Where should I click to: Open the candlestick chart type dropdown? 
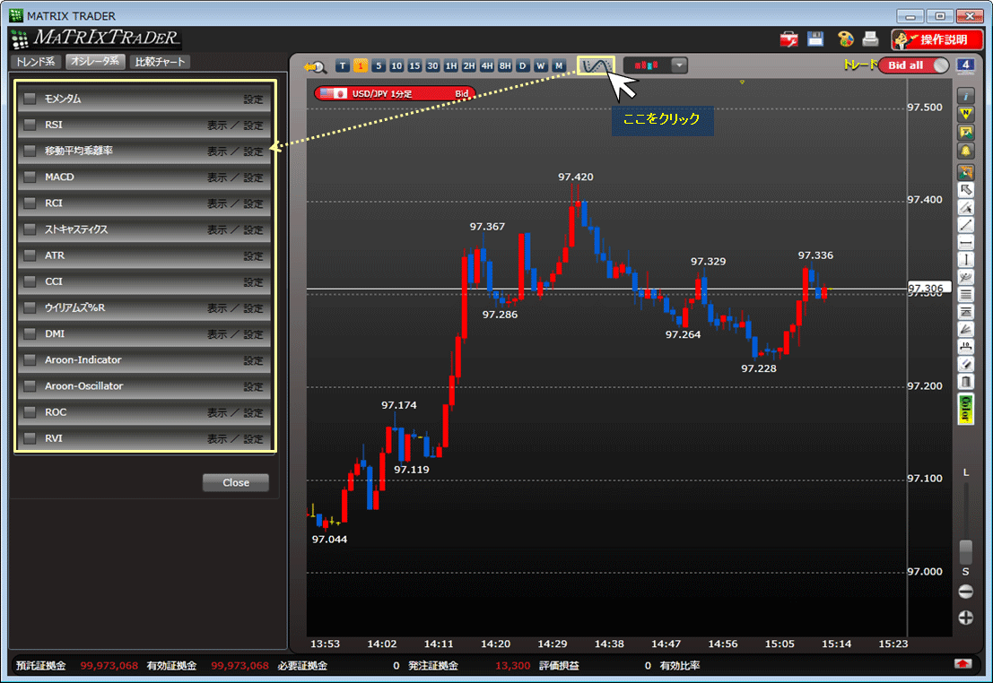(679, 65)
